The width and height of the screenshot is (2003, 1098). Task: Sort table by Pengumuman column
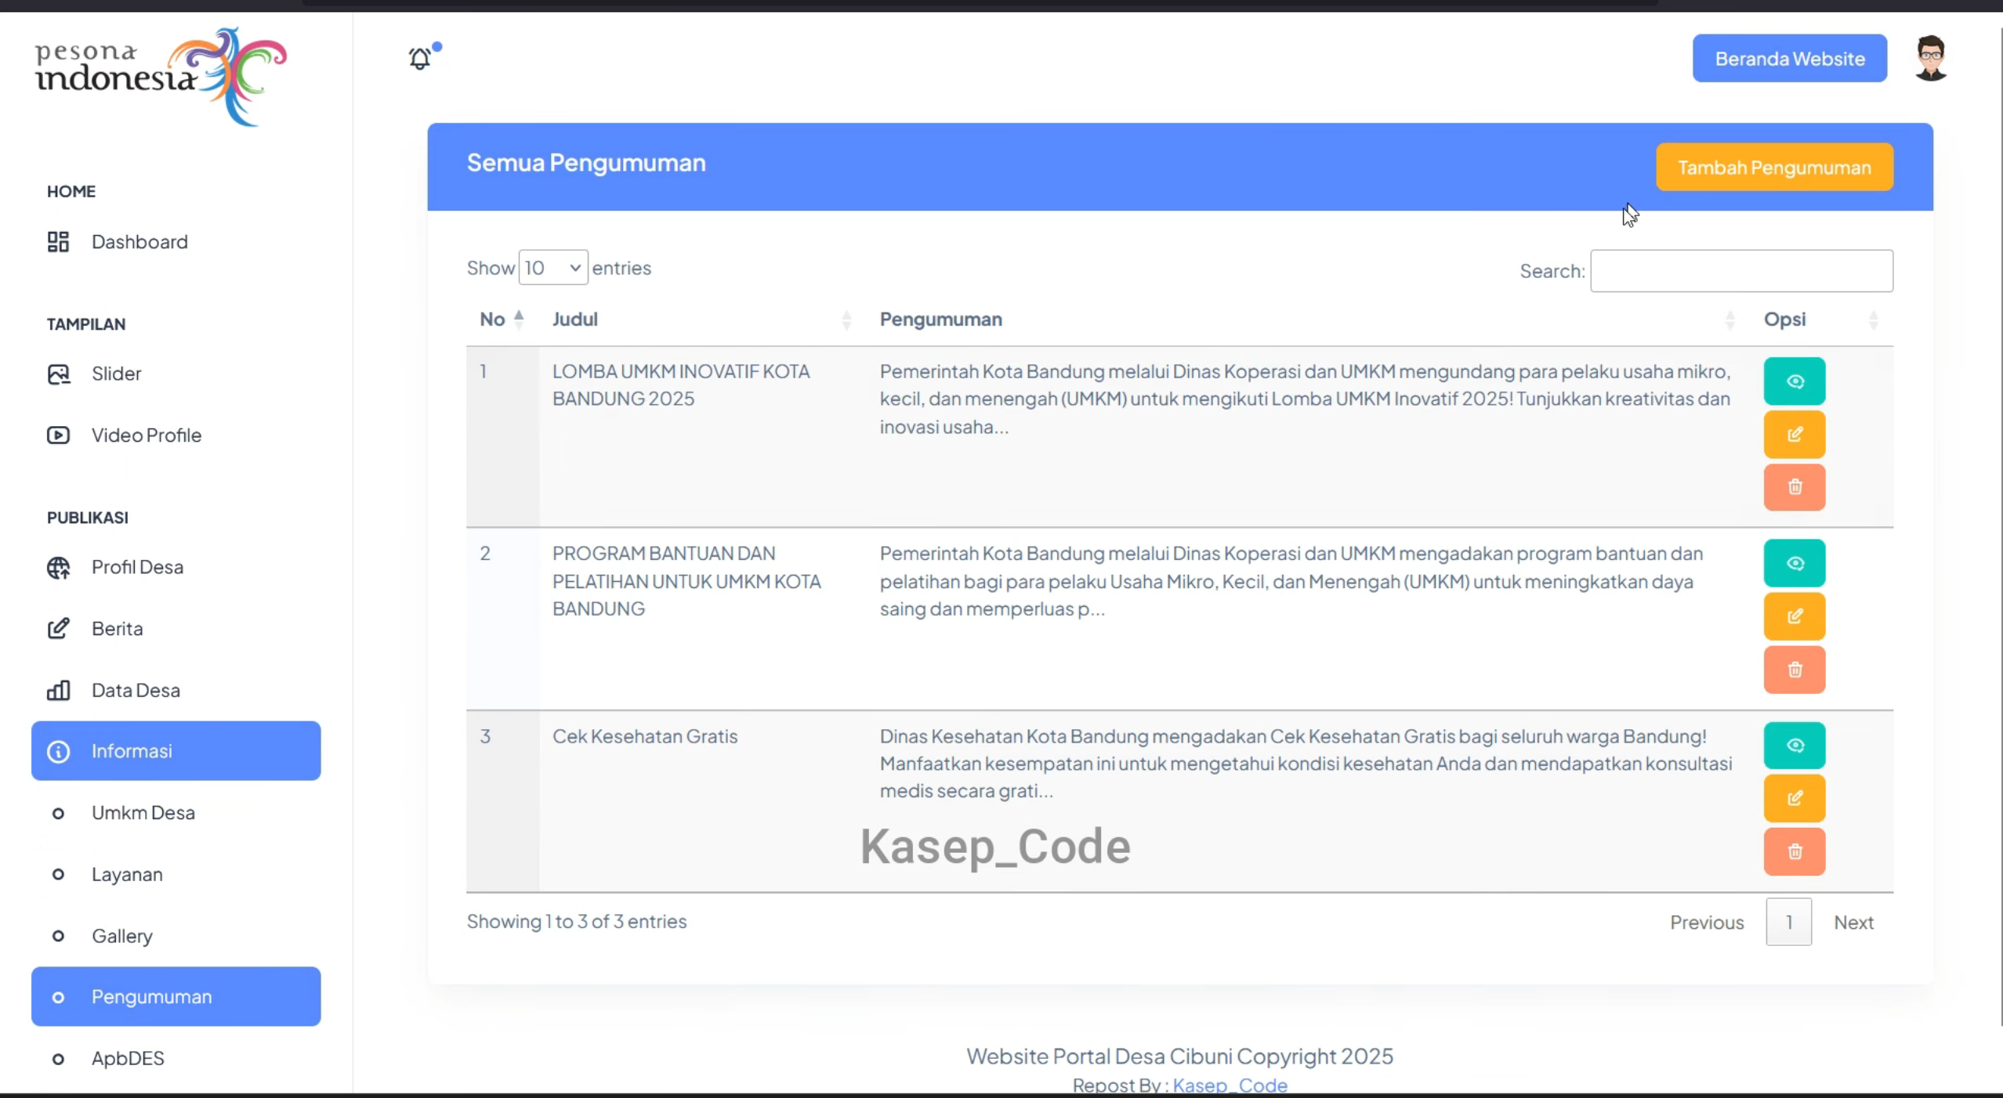[x=1308, y=320]
